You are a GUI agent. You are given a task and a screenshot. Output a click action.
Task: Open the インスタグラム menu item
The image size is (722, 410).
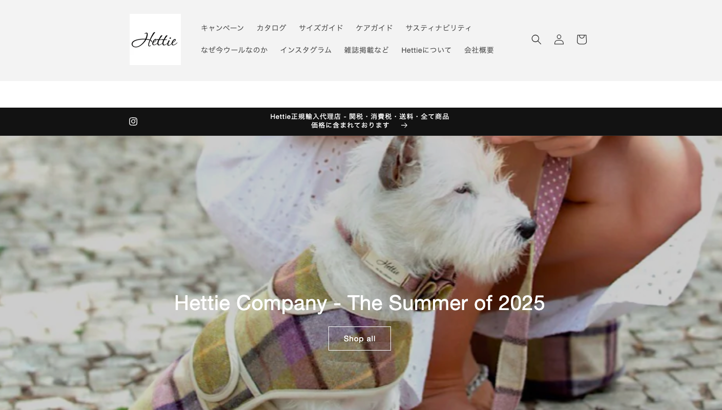306,50
